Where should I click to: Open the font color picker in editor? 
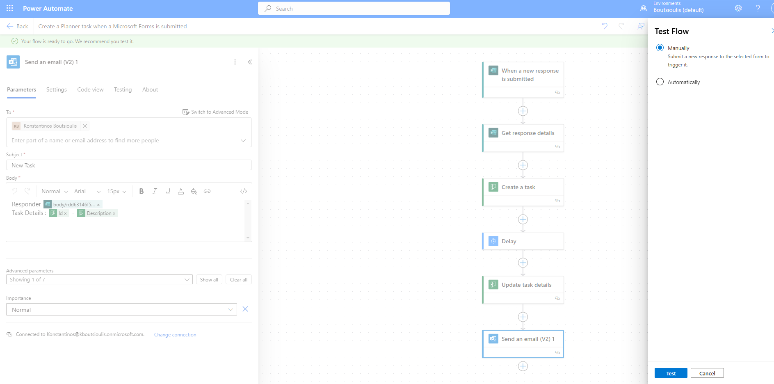[x=181, y=191]
